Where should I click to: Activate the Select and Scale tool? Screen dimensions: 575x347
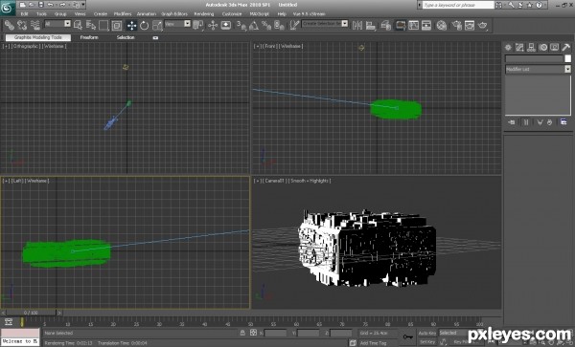157,25
